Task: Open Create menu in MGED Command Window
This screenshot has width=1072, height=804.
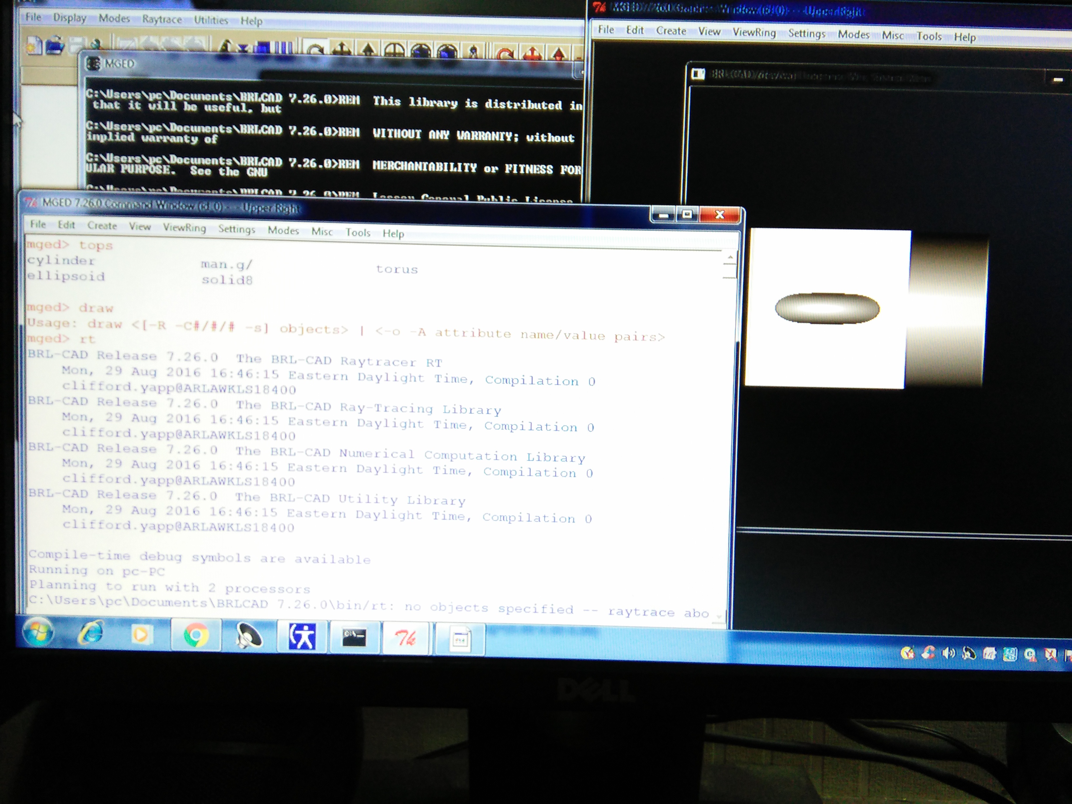Action: coord(102,225)
